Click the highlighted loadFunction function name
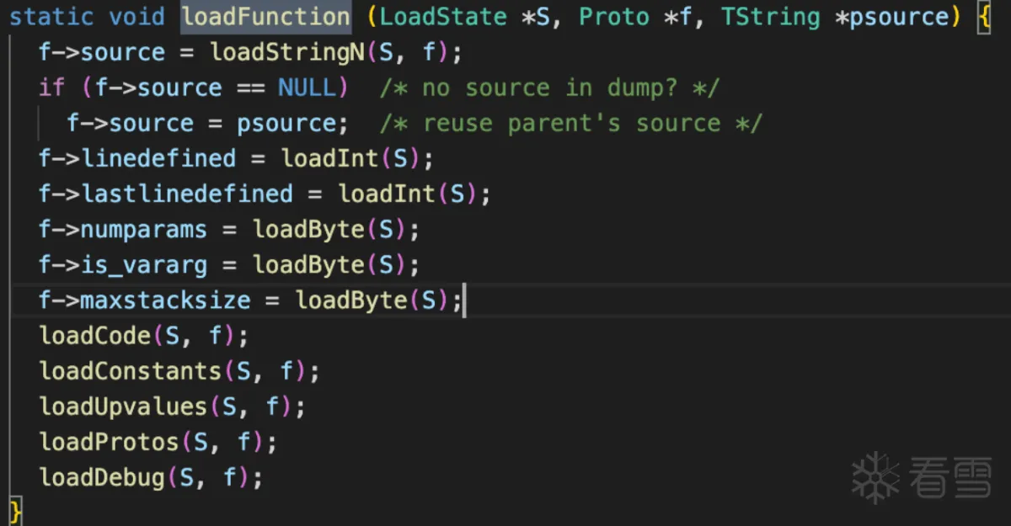The width and height of the screenshot is (1011, 526). pyautogui.click(x=265, y=17)
